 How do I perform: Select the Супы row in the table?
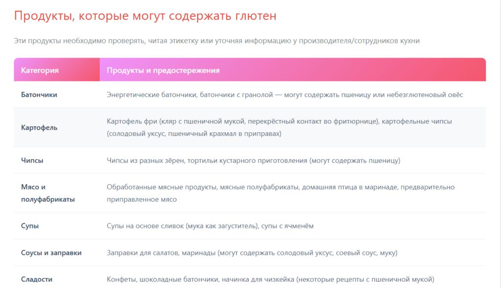point(29,225)
